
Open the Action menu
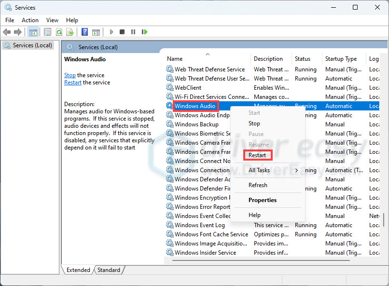point(30,20)
